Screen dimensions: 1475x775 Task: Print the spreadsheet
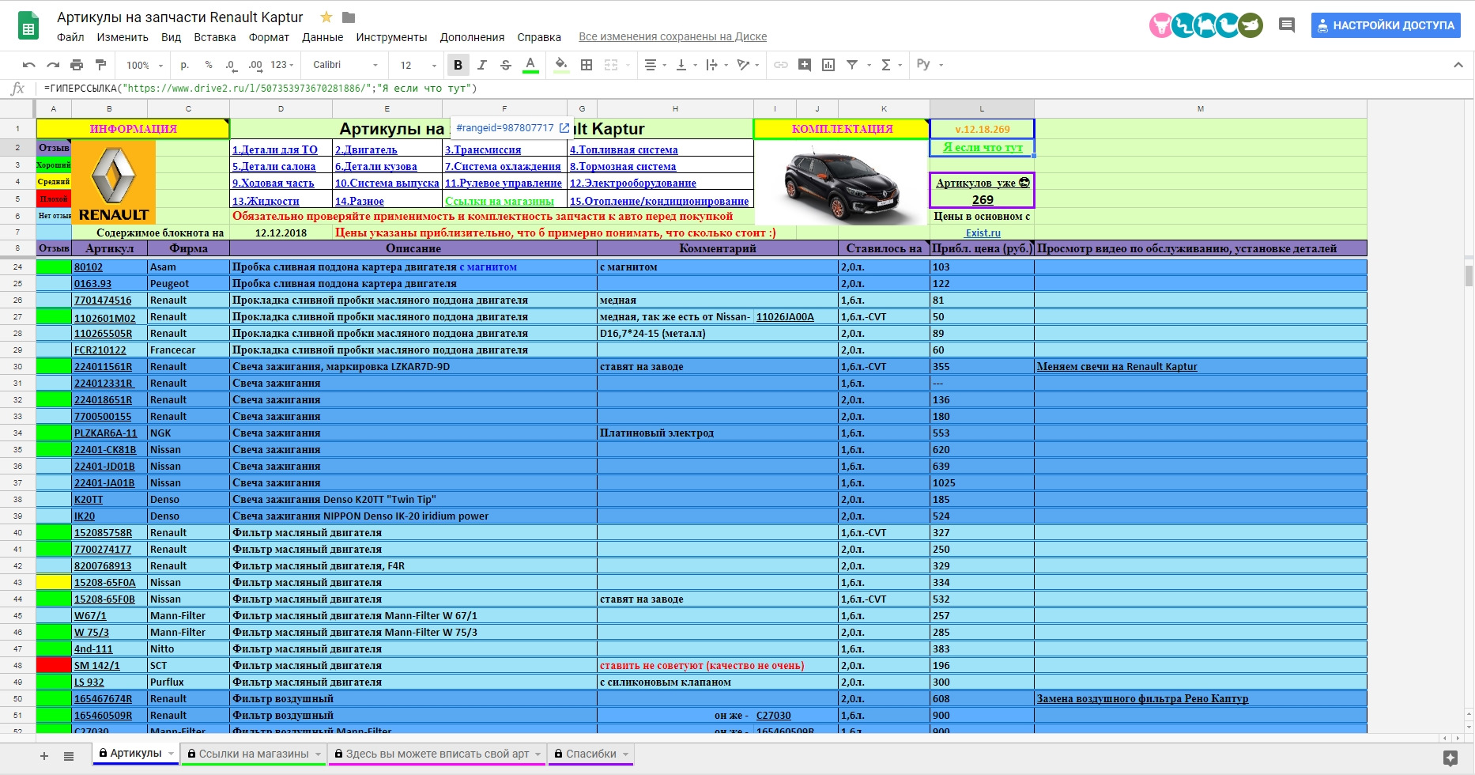point(77,65)
